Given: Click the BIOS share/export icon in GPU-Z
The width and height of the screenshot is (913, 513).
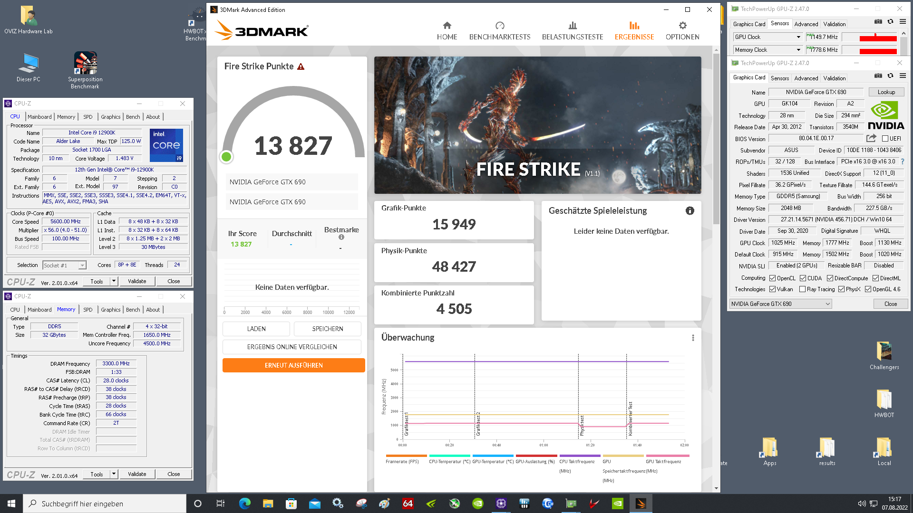Looking at the screenshot, I should pos(871,138).
